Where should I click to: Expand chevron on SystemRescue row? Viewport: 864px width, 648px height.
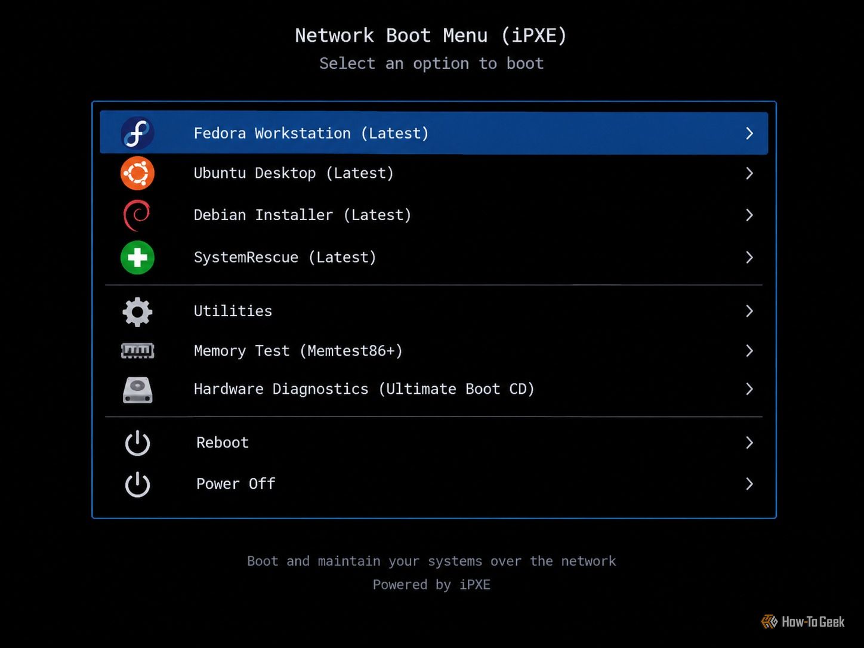(749, 257)
